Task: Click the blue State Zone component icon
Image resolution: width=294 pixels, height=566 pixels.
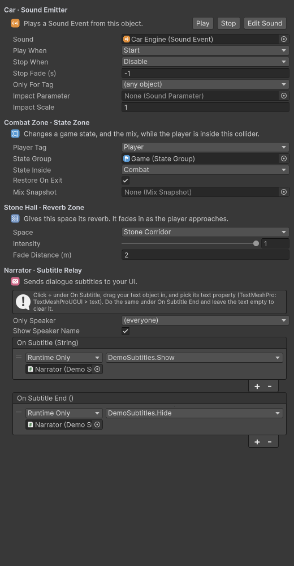Action: (x=15, y=134)
